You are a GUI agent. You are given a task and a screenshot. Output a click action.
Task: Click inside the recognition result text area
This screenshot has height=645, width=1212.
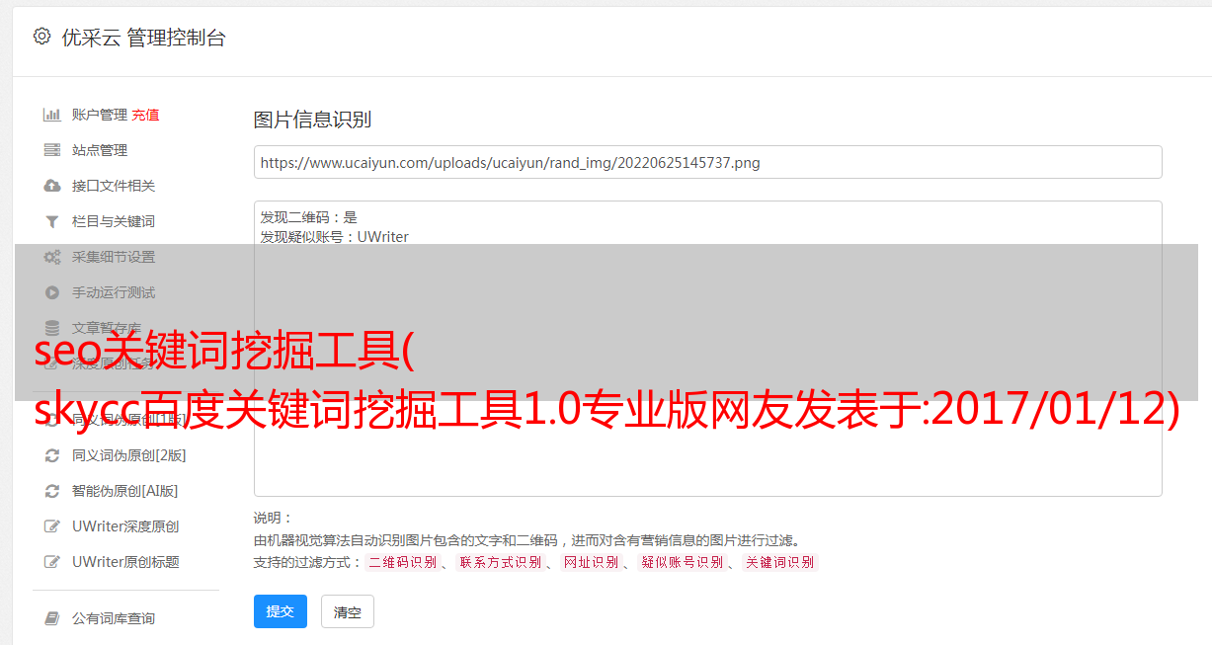pyautogui.click(x=707, y=348)
